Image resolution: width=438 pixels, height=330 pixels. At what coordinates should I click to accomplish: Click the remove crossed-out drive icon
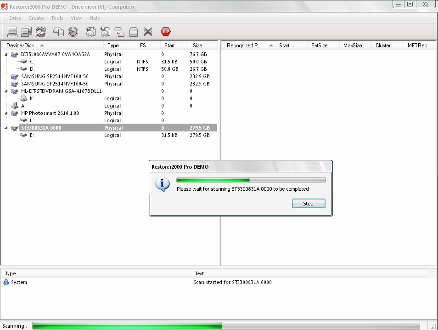click(x=148, y=32)
